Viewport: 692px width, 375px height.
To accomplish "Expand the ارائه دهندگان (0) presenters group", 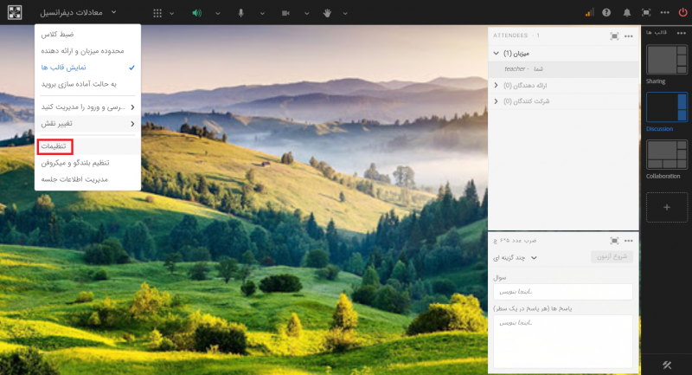I will click(497, 85).
